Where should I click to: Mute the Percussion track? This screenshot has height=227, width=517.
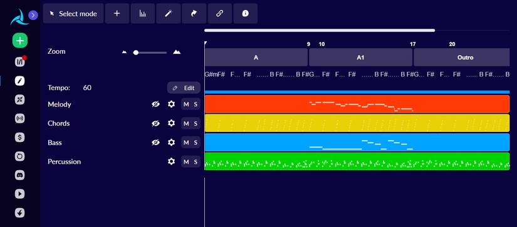[186, 161]
